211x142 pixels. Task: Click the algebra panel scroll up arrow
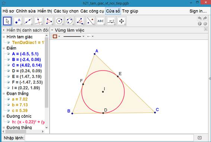(x=47, y=35)
